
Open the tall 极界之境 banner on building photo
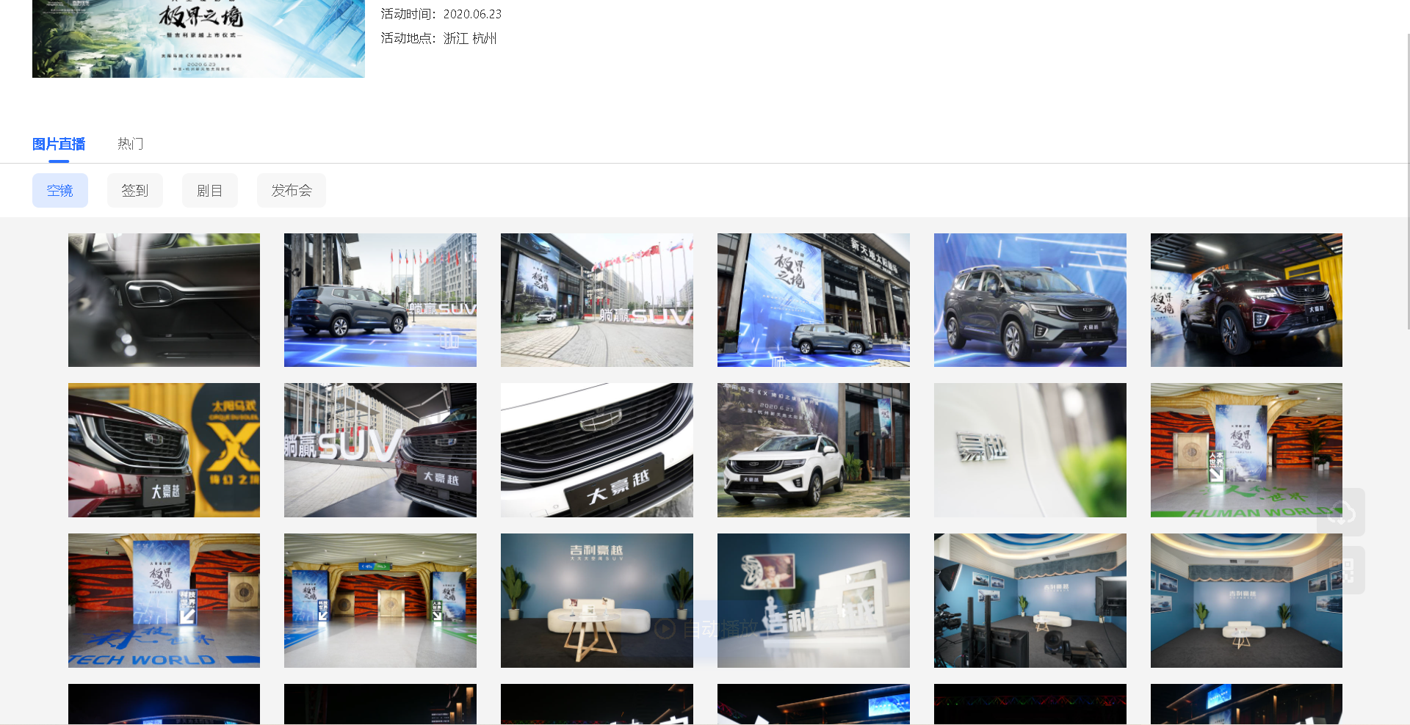814,300
